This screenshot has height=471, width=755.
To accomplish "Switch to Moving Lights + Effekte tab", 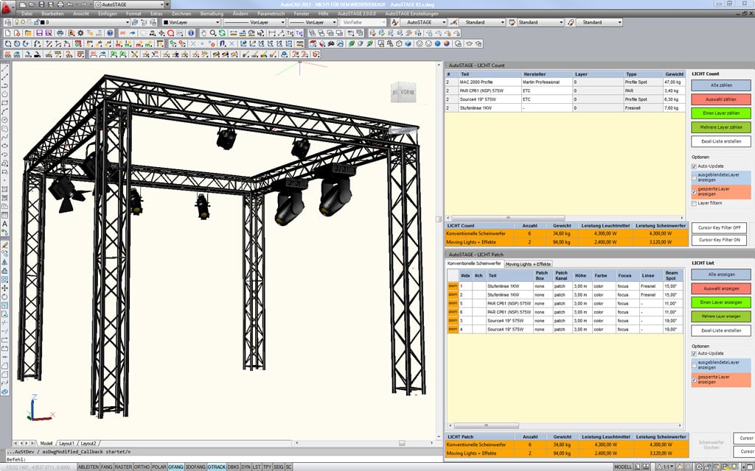I will [x=528, y=263].
